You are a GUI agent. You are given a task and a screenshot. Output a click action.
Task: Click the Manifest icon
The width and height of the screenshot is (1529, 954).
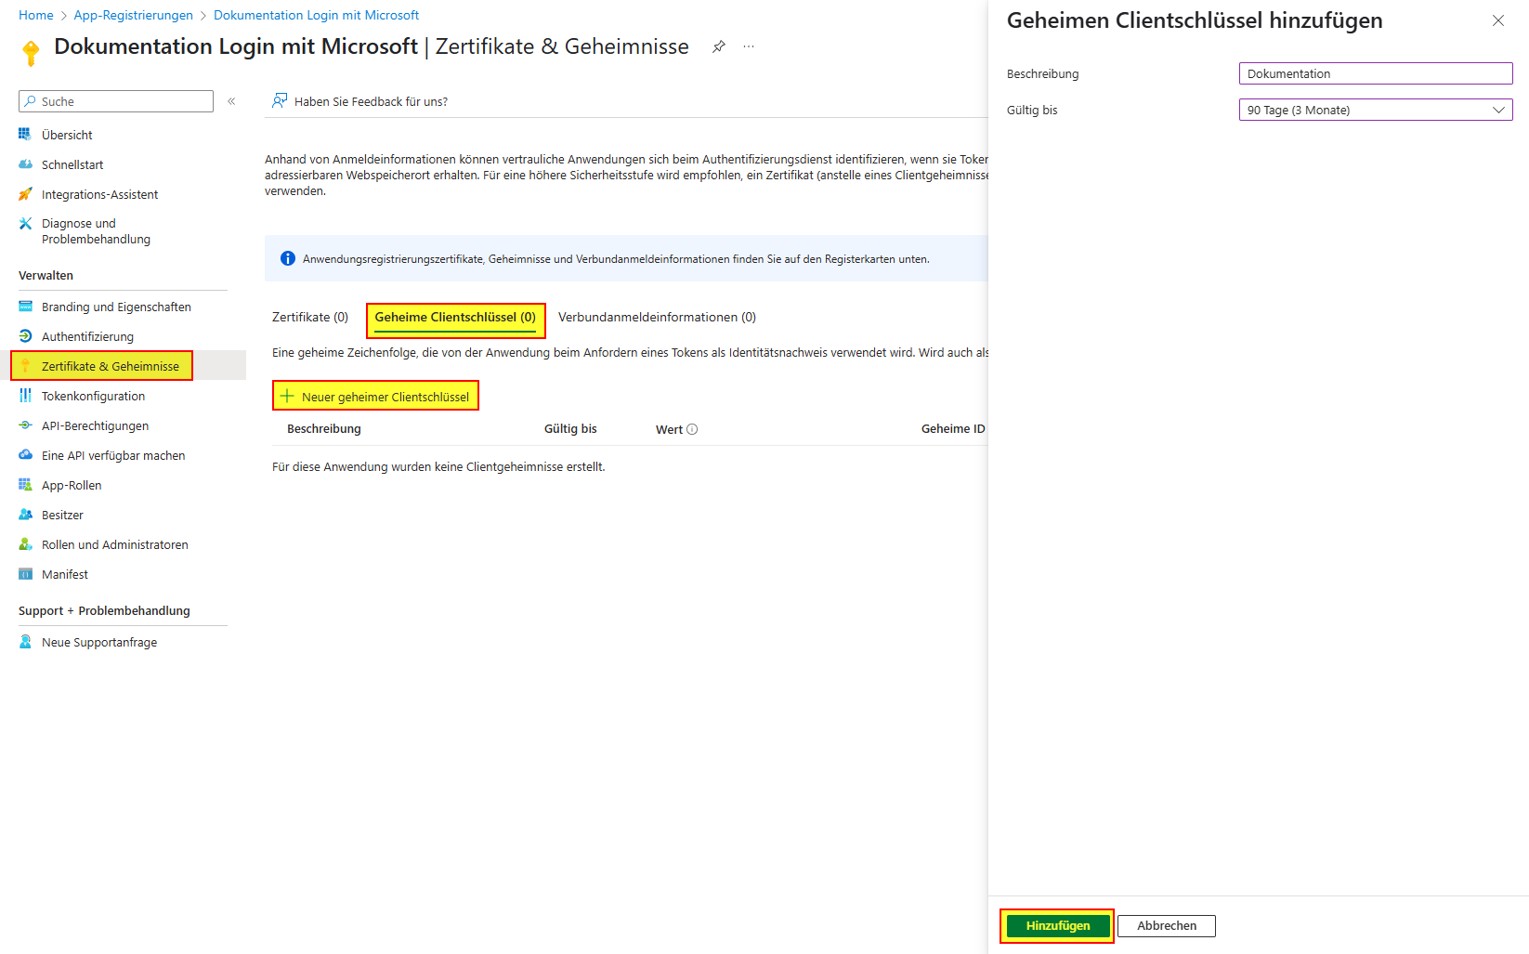(x=25, y=574)
